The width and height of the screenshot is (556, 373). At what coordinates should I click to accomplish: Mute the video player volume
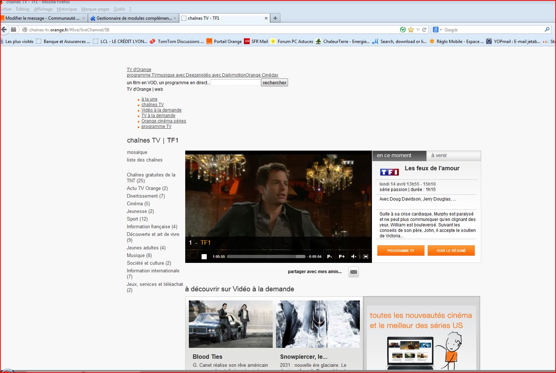pos(354,257)
